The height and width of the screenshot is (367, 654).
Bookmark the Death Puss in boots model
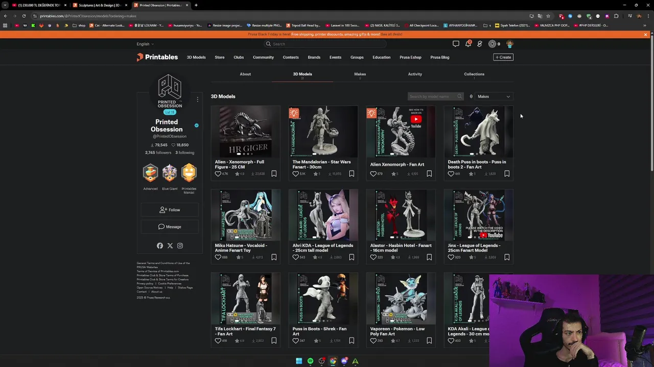507,174
